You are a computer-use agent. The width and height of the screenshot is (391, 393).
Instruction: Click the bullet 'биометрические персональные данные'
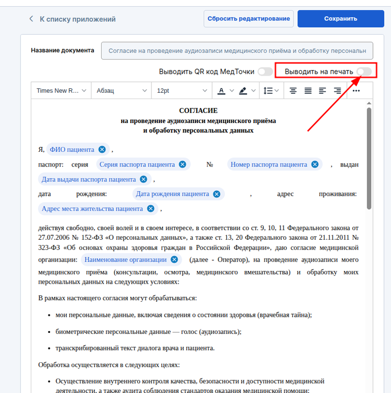click(x=148, y=332)
